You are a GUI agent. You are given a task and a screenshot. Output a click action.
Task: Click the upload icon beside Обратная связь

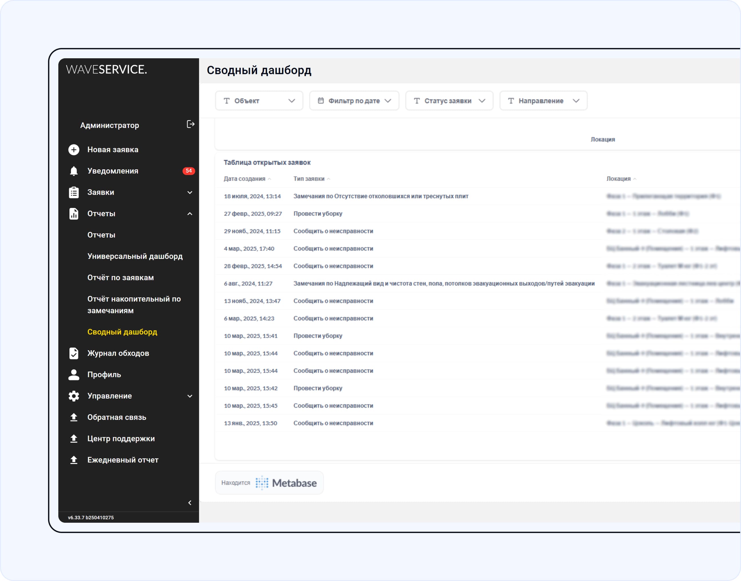tap(74, 417)
